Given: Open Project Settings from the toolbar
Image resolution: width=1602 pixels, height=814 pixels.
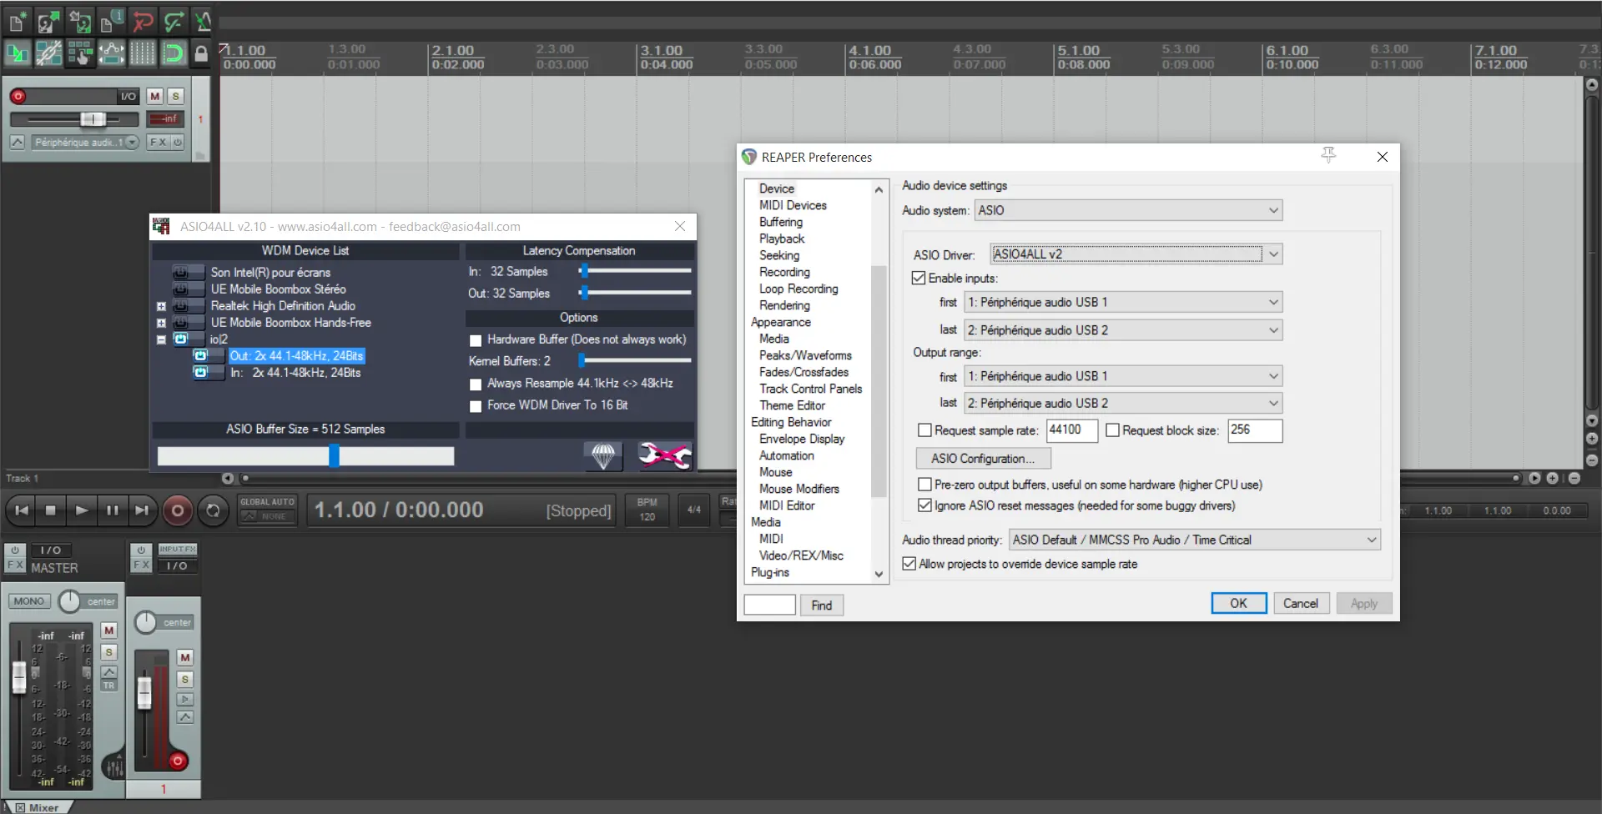Looking at the screenshot, I should click(x=111, y=21).
